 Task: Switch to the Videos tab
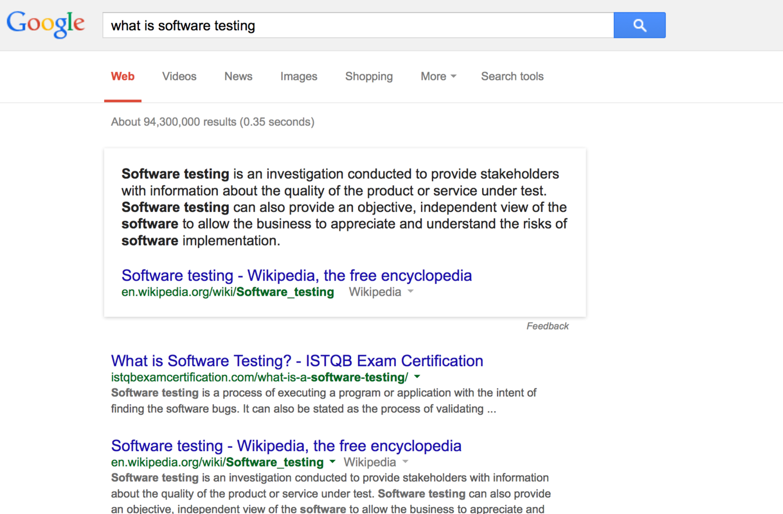tap(179, 77)
